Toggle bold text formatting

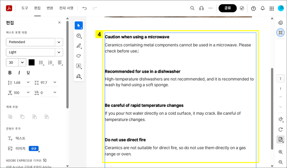click(10, 73)
